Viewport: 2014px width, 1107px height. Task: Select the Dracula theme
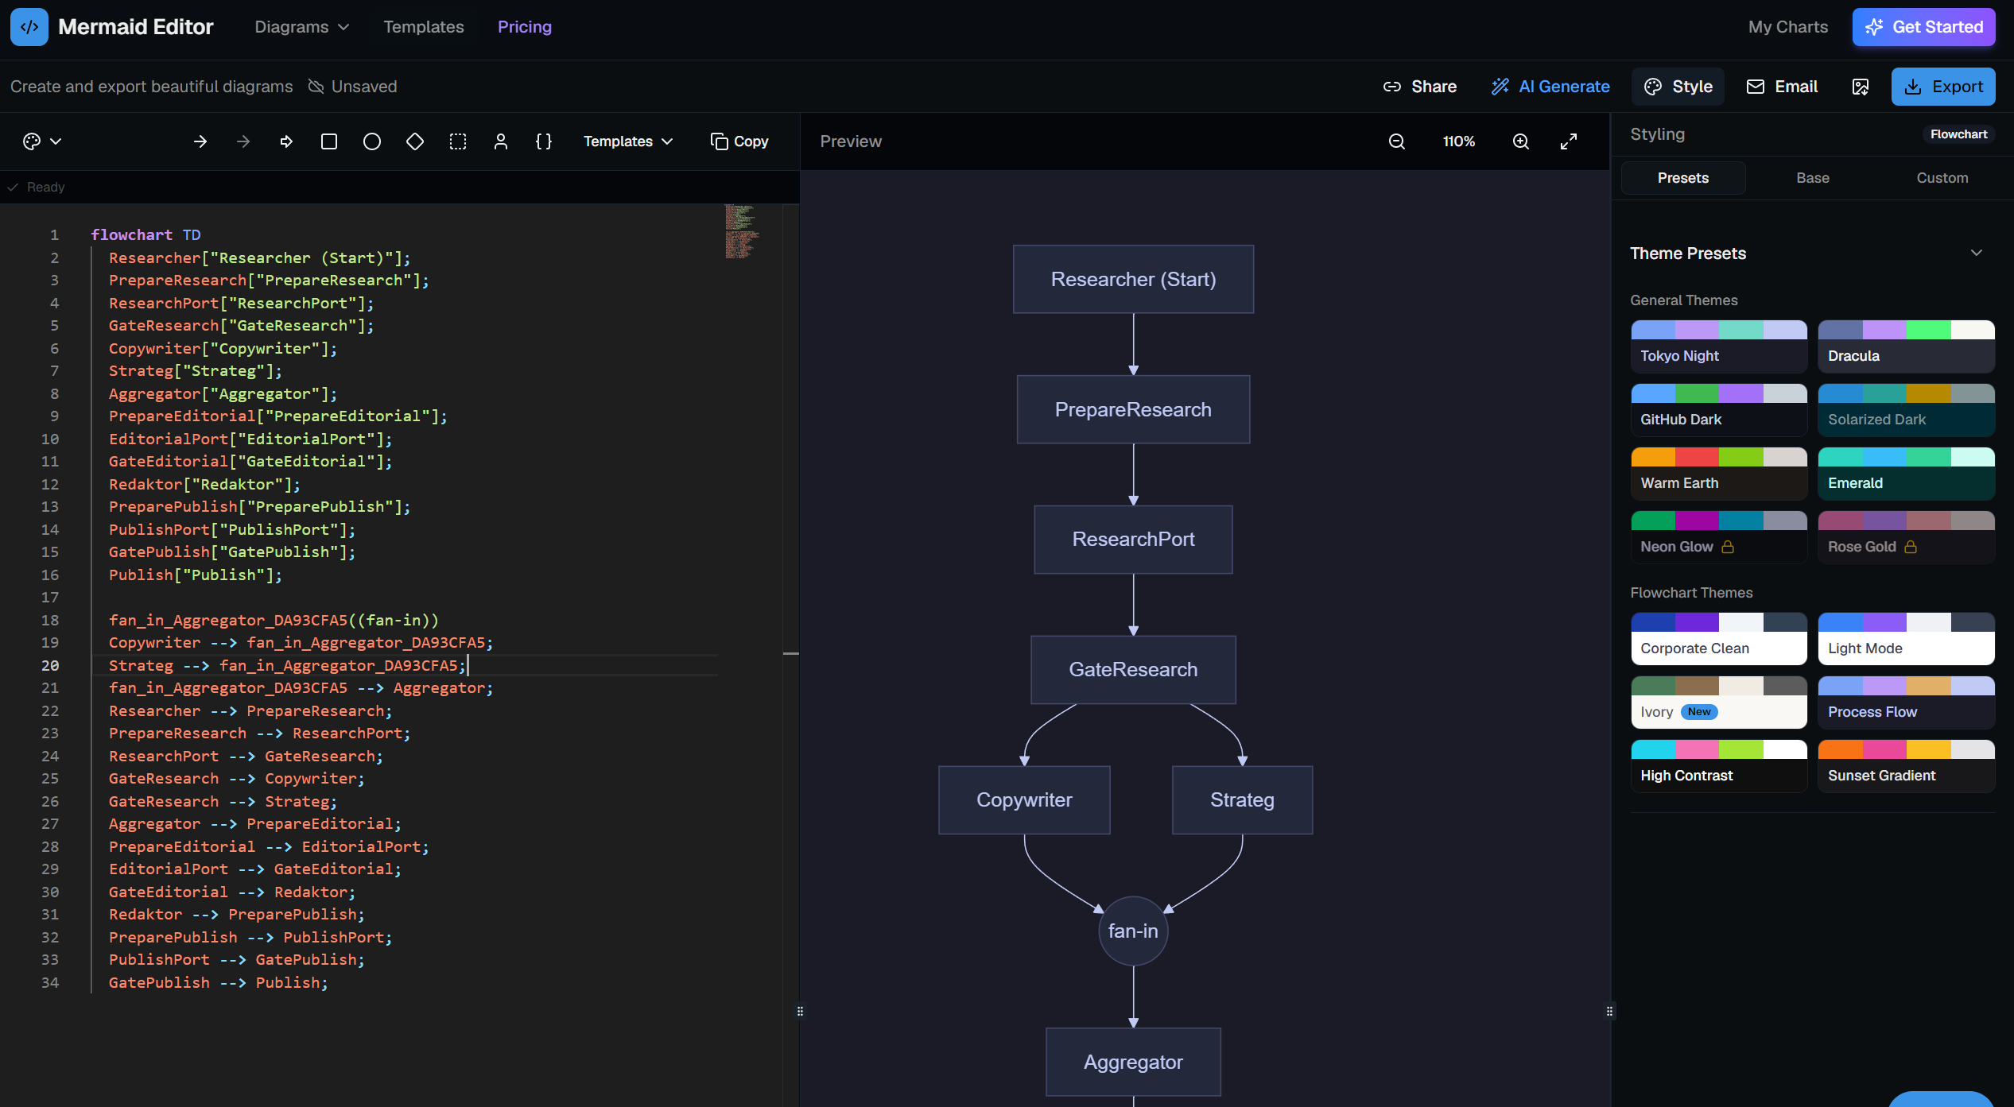tap(1906, 346)
